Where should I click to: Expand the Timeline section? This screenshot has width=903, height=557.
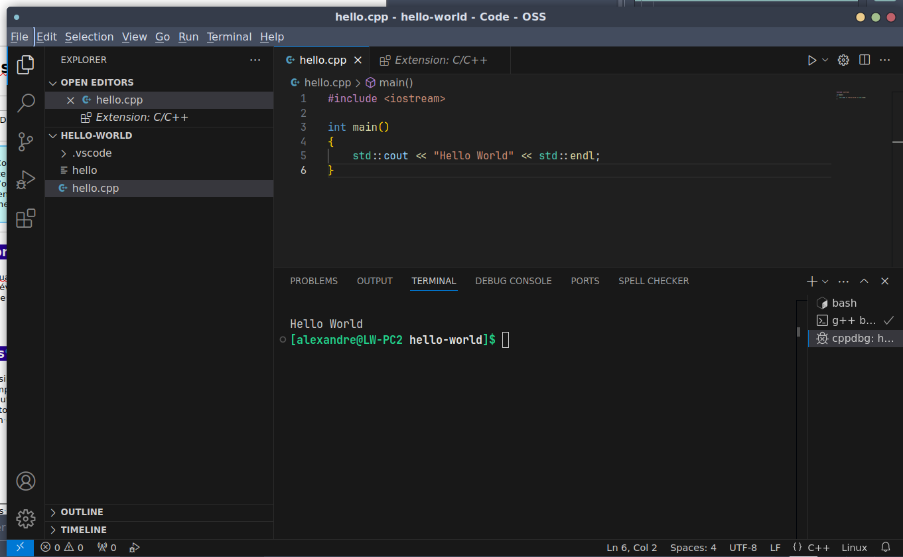coord(84,530)
